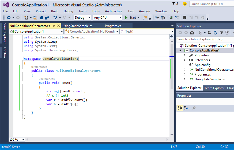Open the Analyze menu
The height and width of the screenshot is (150, 234).
pos(145,11)
